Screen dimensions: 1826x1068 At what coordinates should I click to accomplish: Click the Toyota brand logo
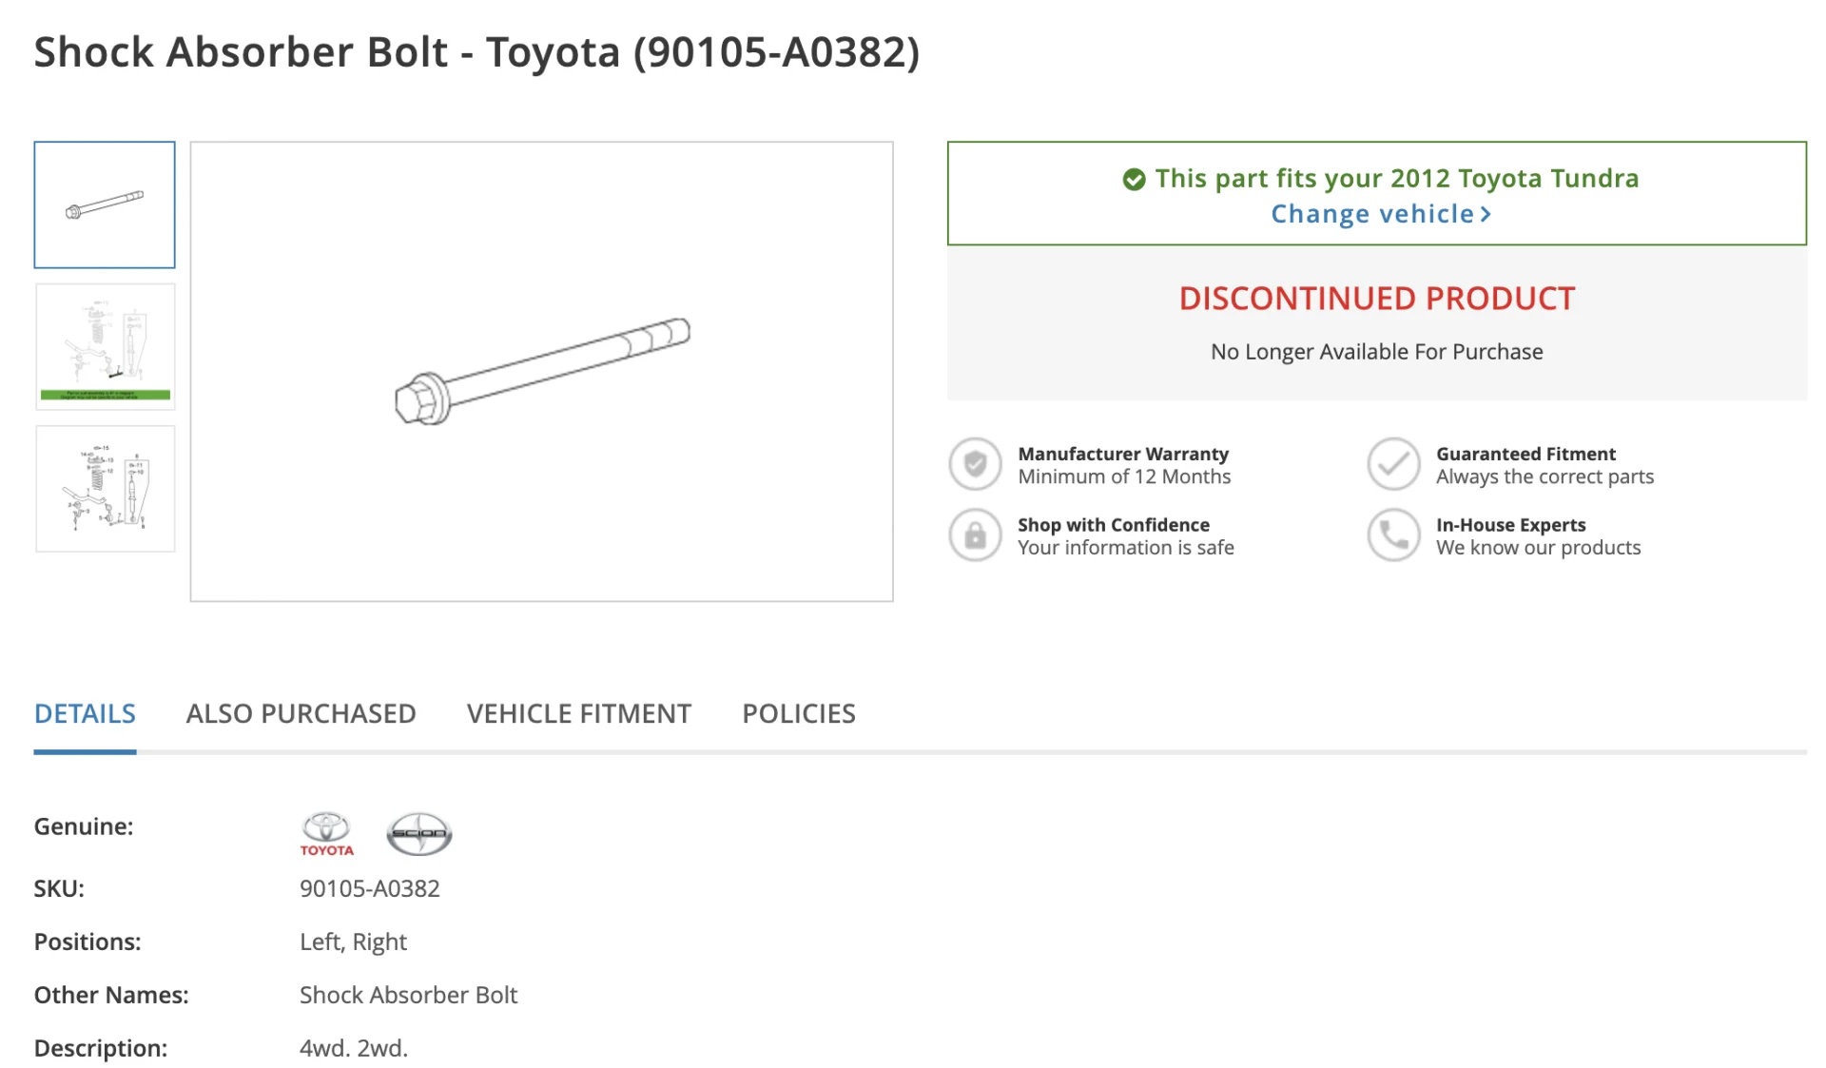tap(326, 834)
